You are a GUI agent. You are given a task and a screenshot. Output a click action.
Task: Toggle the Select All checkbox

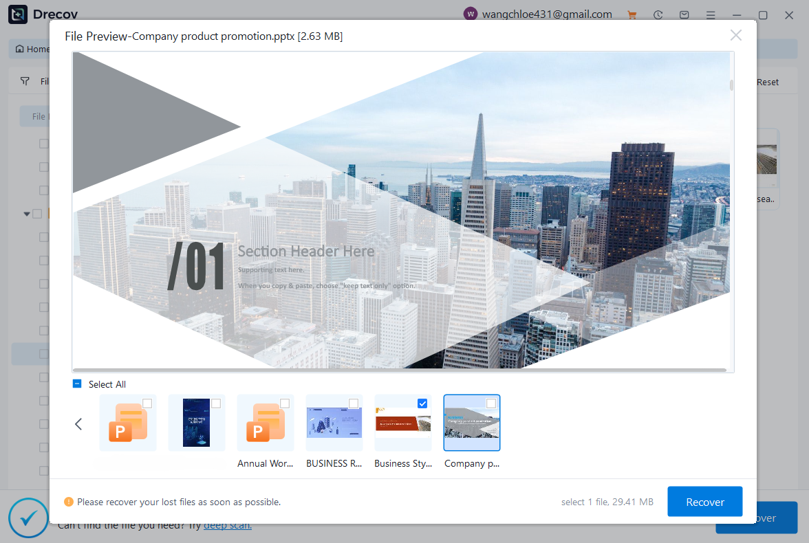click(77, 384)
